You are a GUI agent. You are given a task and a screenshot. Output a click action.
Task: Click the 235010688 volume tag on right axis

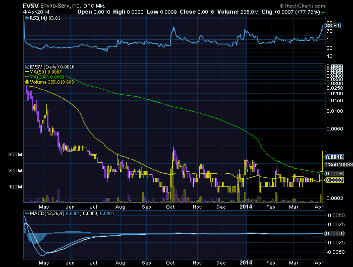339,165
